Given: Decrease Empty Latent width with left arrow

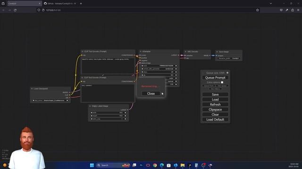Looking at the screenshot, I should click(91, 113).
